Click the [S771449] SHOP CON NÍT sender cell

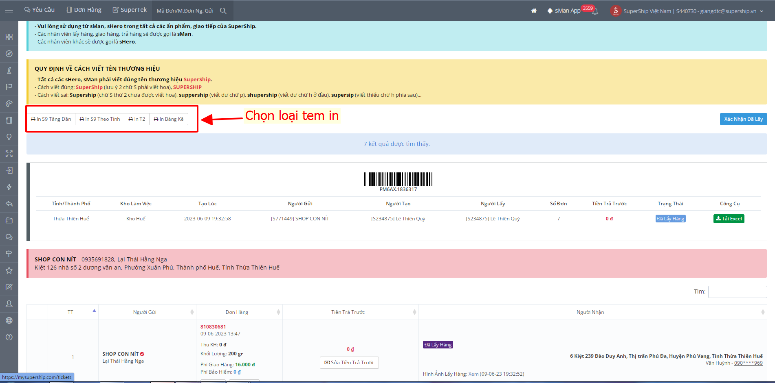pyautogui.click(x=300, y=219)
